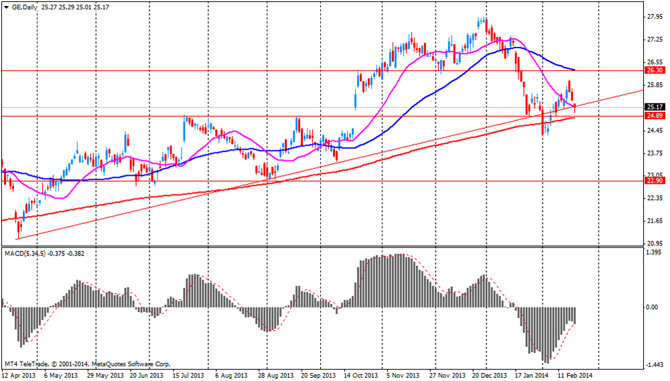The image size is (670, 381).
Task: Click the current price 25.17 black tag
Action: (655, 107)
